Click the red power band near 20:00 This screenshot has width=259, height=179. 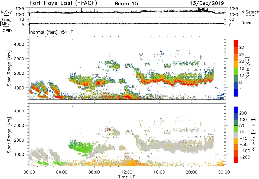pos(190,84)
